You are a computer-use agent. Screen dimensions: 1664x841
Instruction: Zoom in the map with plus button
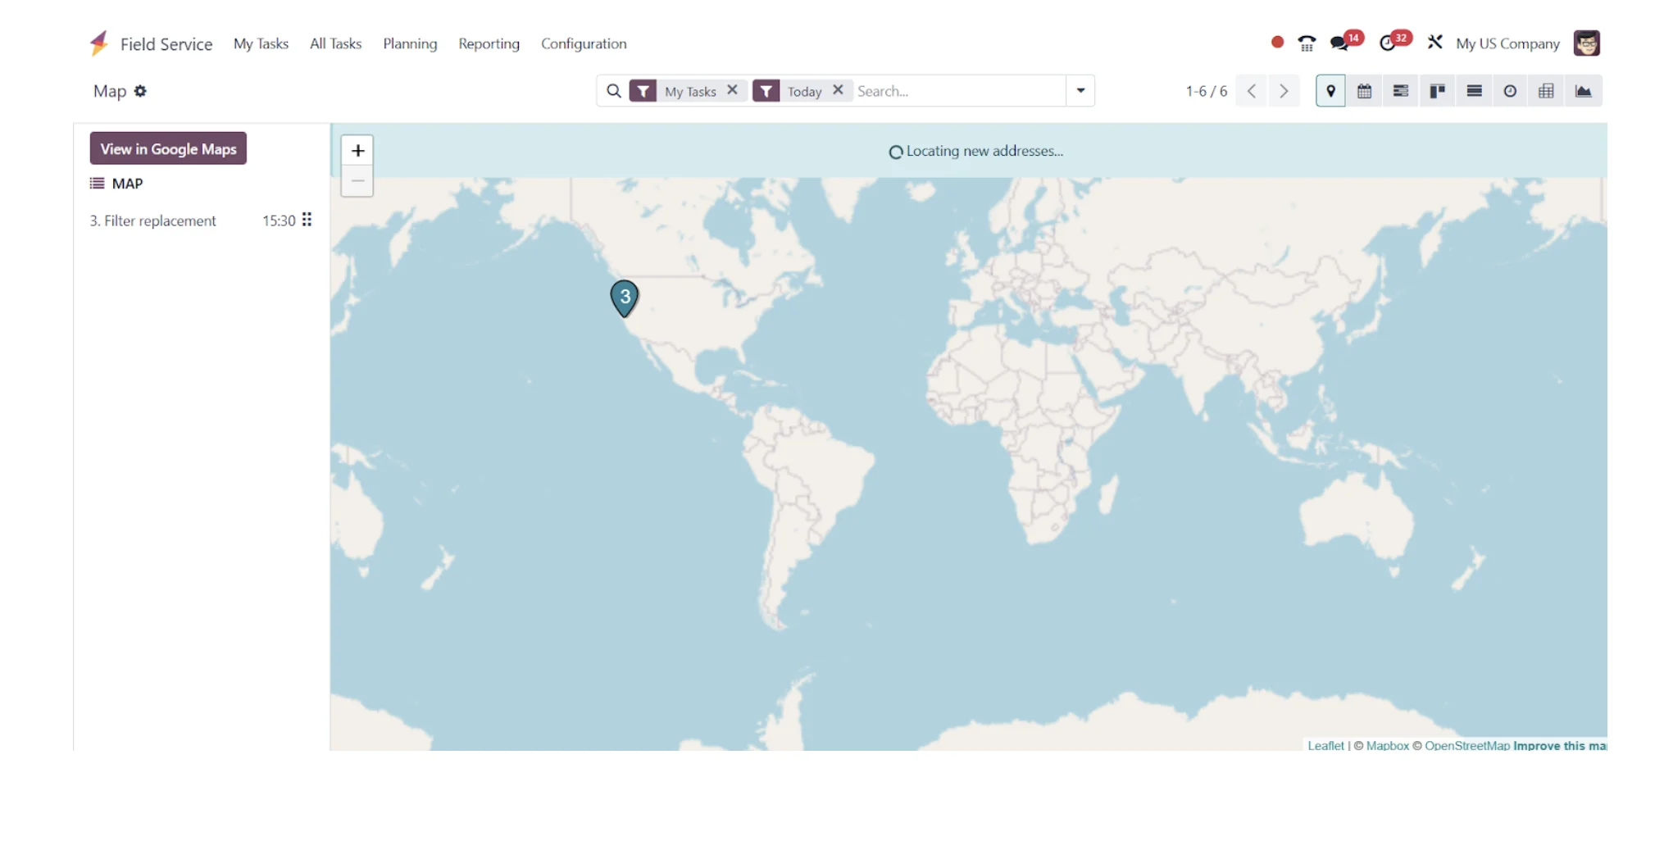[357, 151]
